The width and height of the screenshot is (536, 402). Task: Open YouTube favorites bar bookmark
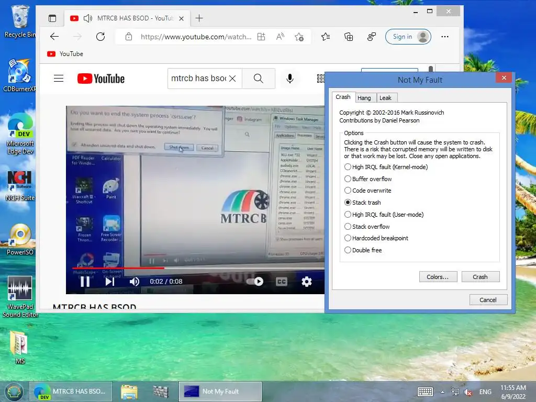[65, 54]
